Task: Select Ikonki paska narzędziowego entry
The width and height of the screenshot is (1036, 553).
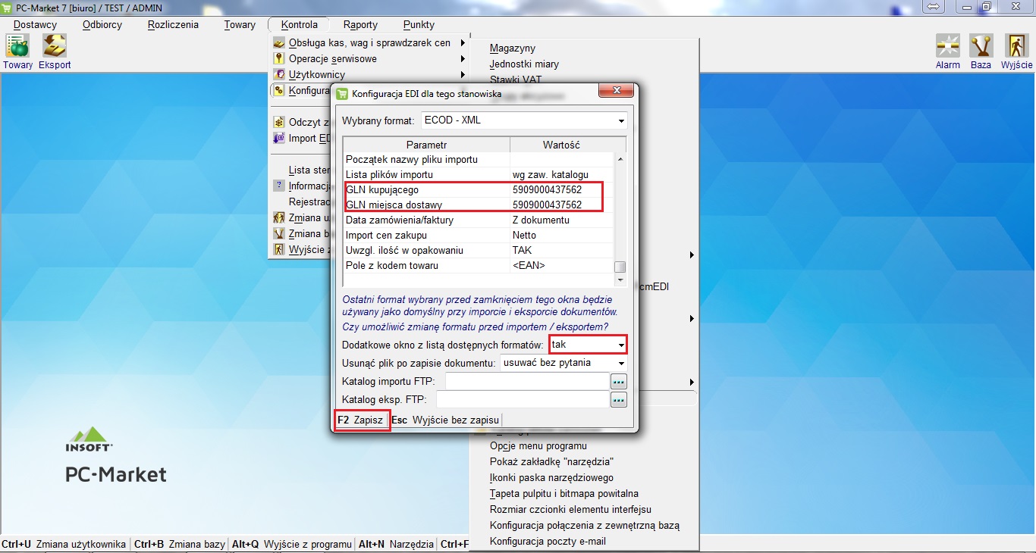Action: 551,478
